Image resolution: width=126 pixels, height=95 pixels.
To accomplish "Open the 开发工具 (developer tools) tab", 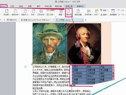I will 48,6.
